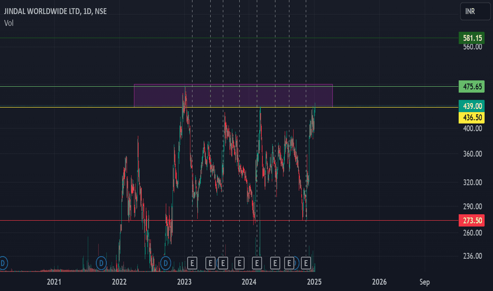Click the 2023 time axis label
Viewport: 493px width, 291px height.
(x=184, y=282)
